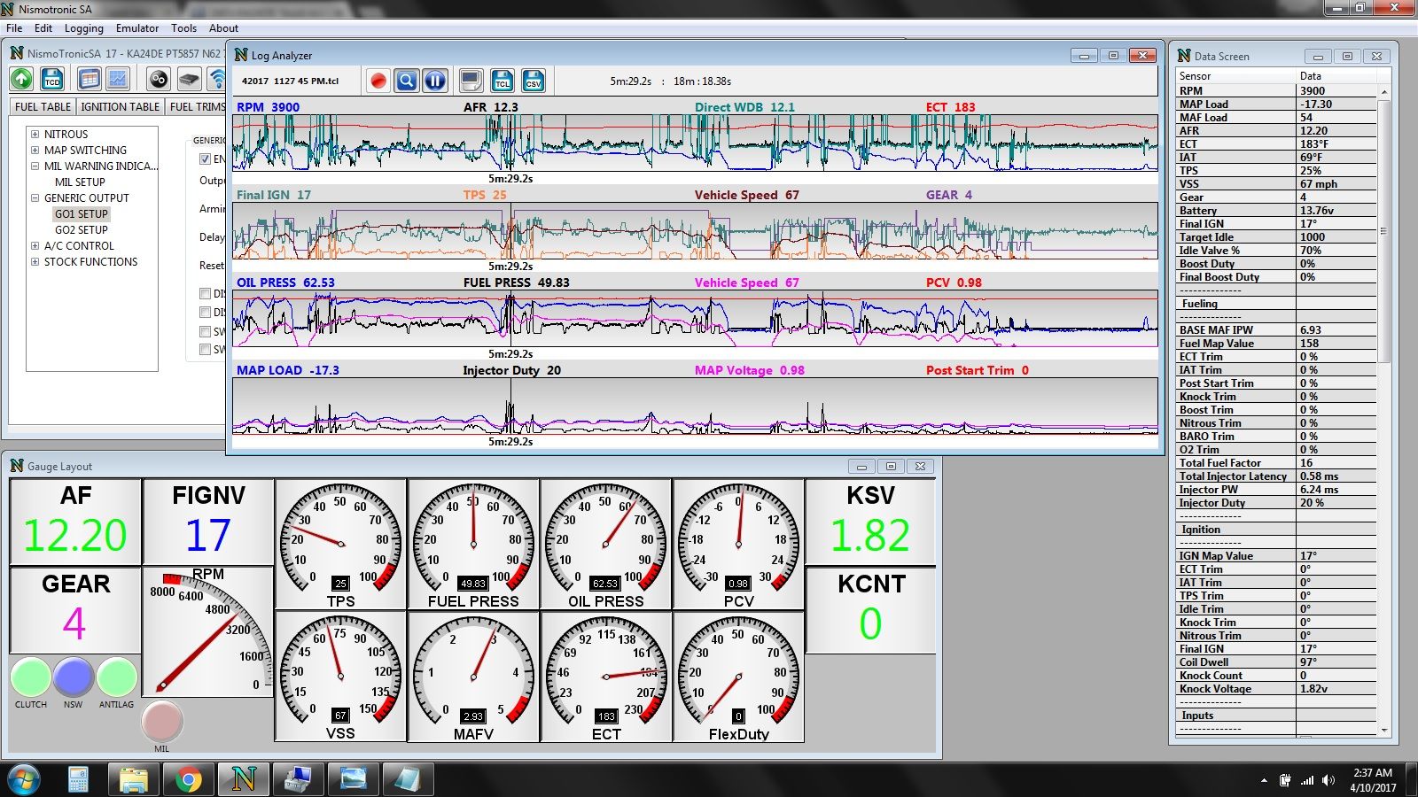This screenshot has height=797, width=1418.
Task: Open the Windows Start menu
Action: (x=23, y=779)
